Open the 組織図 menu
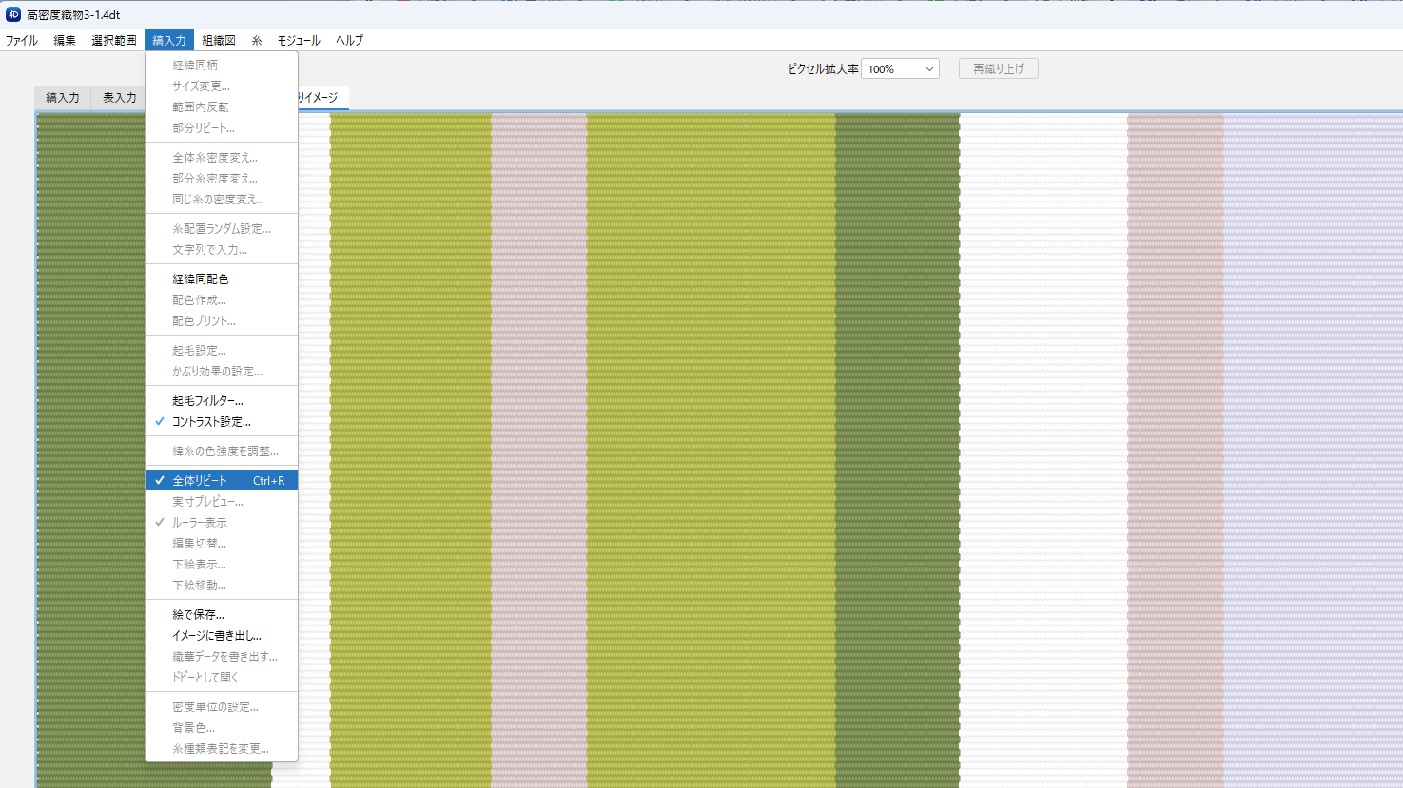The image size is (1403, 788). [219, 41]
